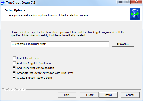Image resolution: width=143 pixels, height=101 pixels.
Task: Disable Add TrueCrypt icon to desktop
Action: click(x=14, y=68)
